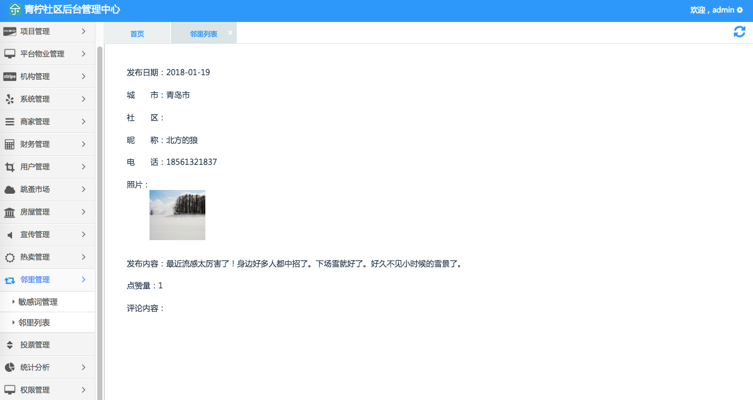Screen dimensions: 753x400
Task: Expand 权限管理 via its chevron
Action: [84, 389]
